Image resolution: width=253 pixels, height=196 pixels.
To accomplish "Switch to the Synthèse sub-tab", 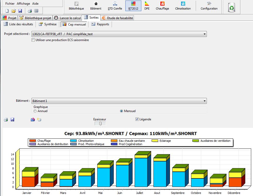I will tap(48, 24).
